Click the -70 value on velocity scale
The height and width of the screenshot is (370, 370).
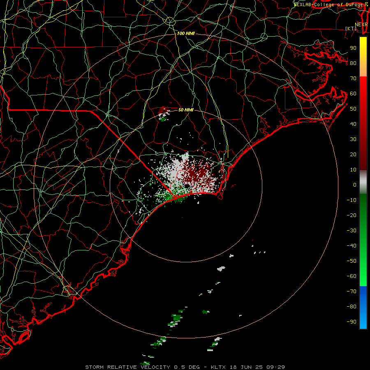tap(351, 291)
